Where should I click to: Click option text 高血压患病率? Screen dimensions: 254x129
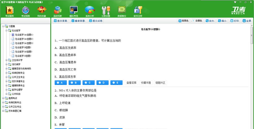click(x=68, y=55)
